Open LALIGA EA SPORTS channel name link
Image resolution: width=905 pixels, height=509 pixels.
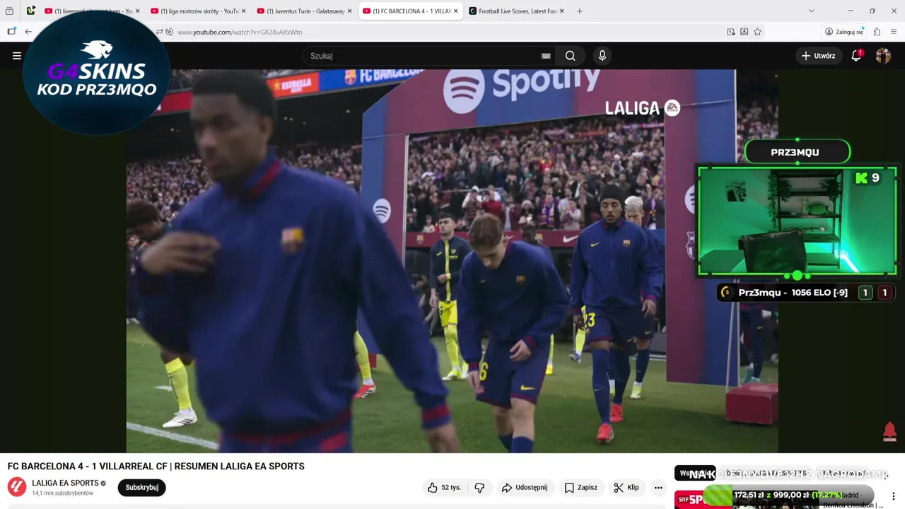pyautogui.click(x=65, y=483)
